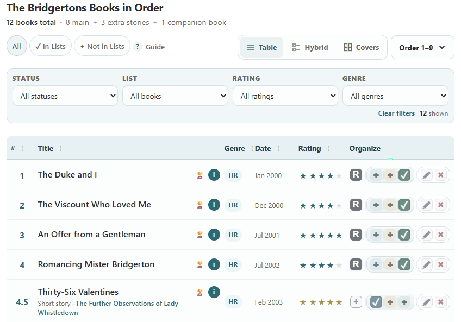Click award icon for The Viscount Who Loved Me
461x322 pixels.
click(200, 205)
